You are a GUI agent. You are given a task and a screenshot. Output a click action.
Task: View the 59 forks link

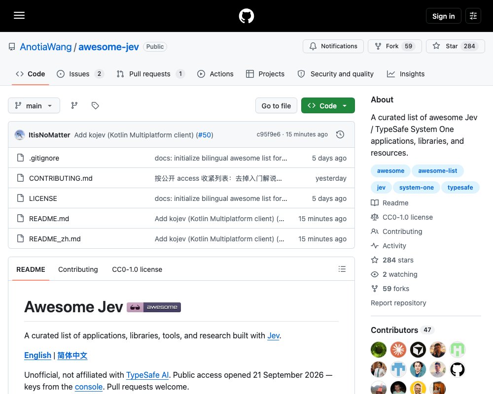pyautogui.click(x=390, y=289)
